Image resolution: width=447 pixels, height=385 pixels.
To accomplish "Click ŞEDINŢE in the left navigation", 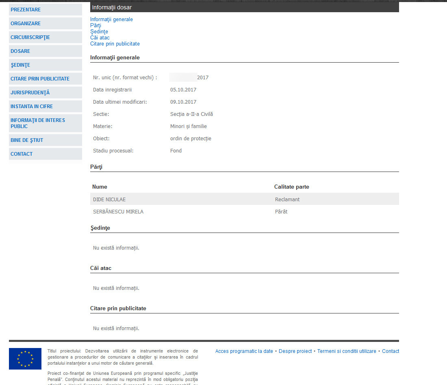I will [20, 65].
